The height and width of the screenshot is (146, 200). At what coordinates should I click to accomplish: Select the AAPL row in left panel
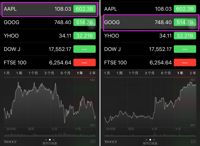click(50, 9)
